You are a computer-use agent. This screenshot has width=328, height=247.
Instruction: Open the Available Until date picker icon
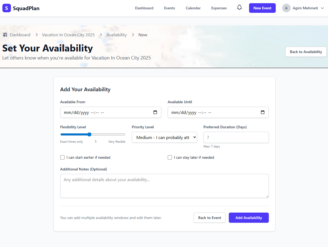[x=263, y=112]
